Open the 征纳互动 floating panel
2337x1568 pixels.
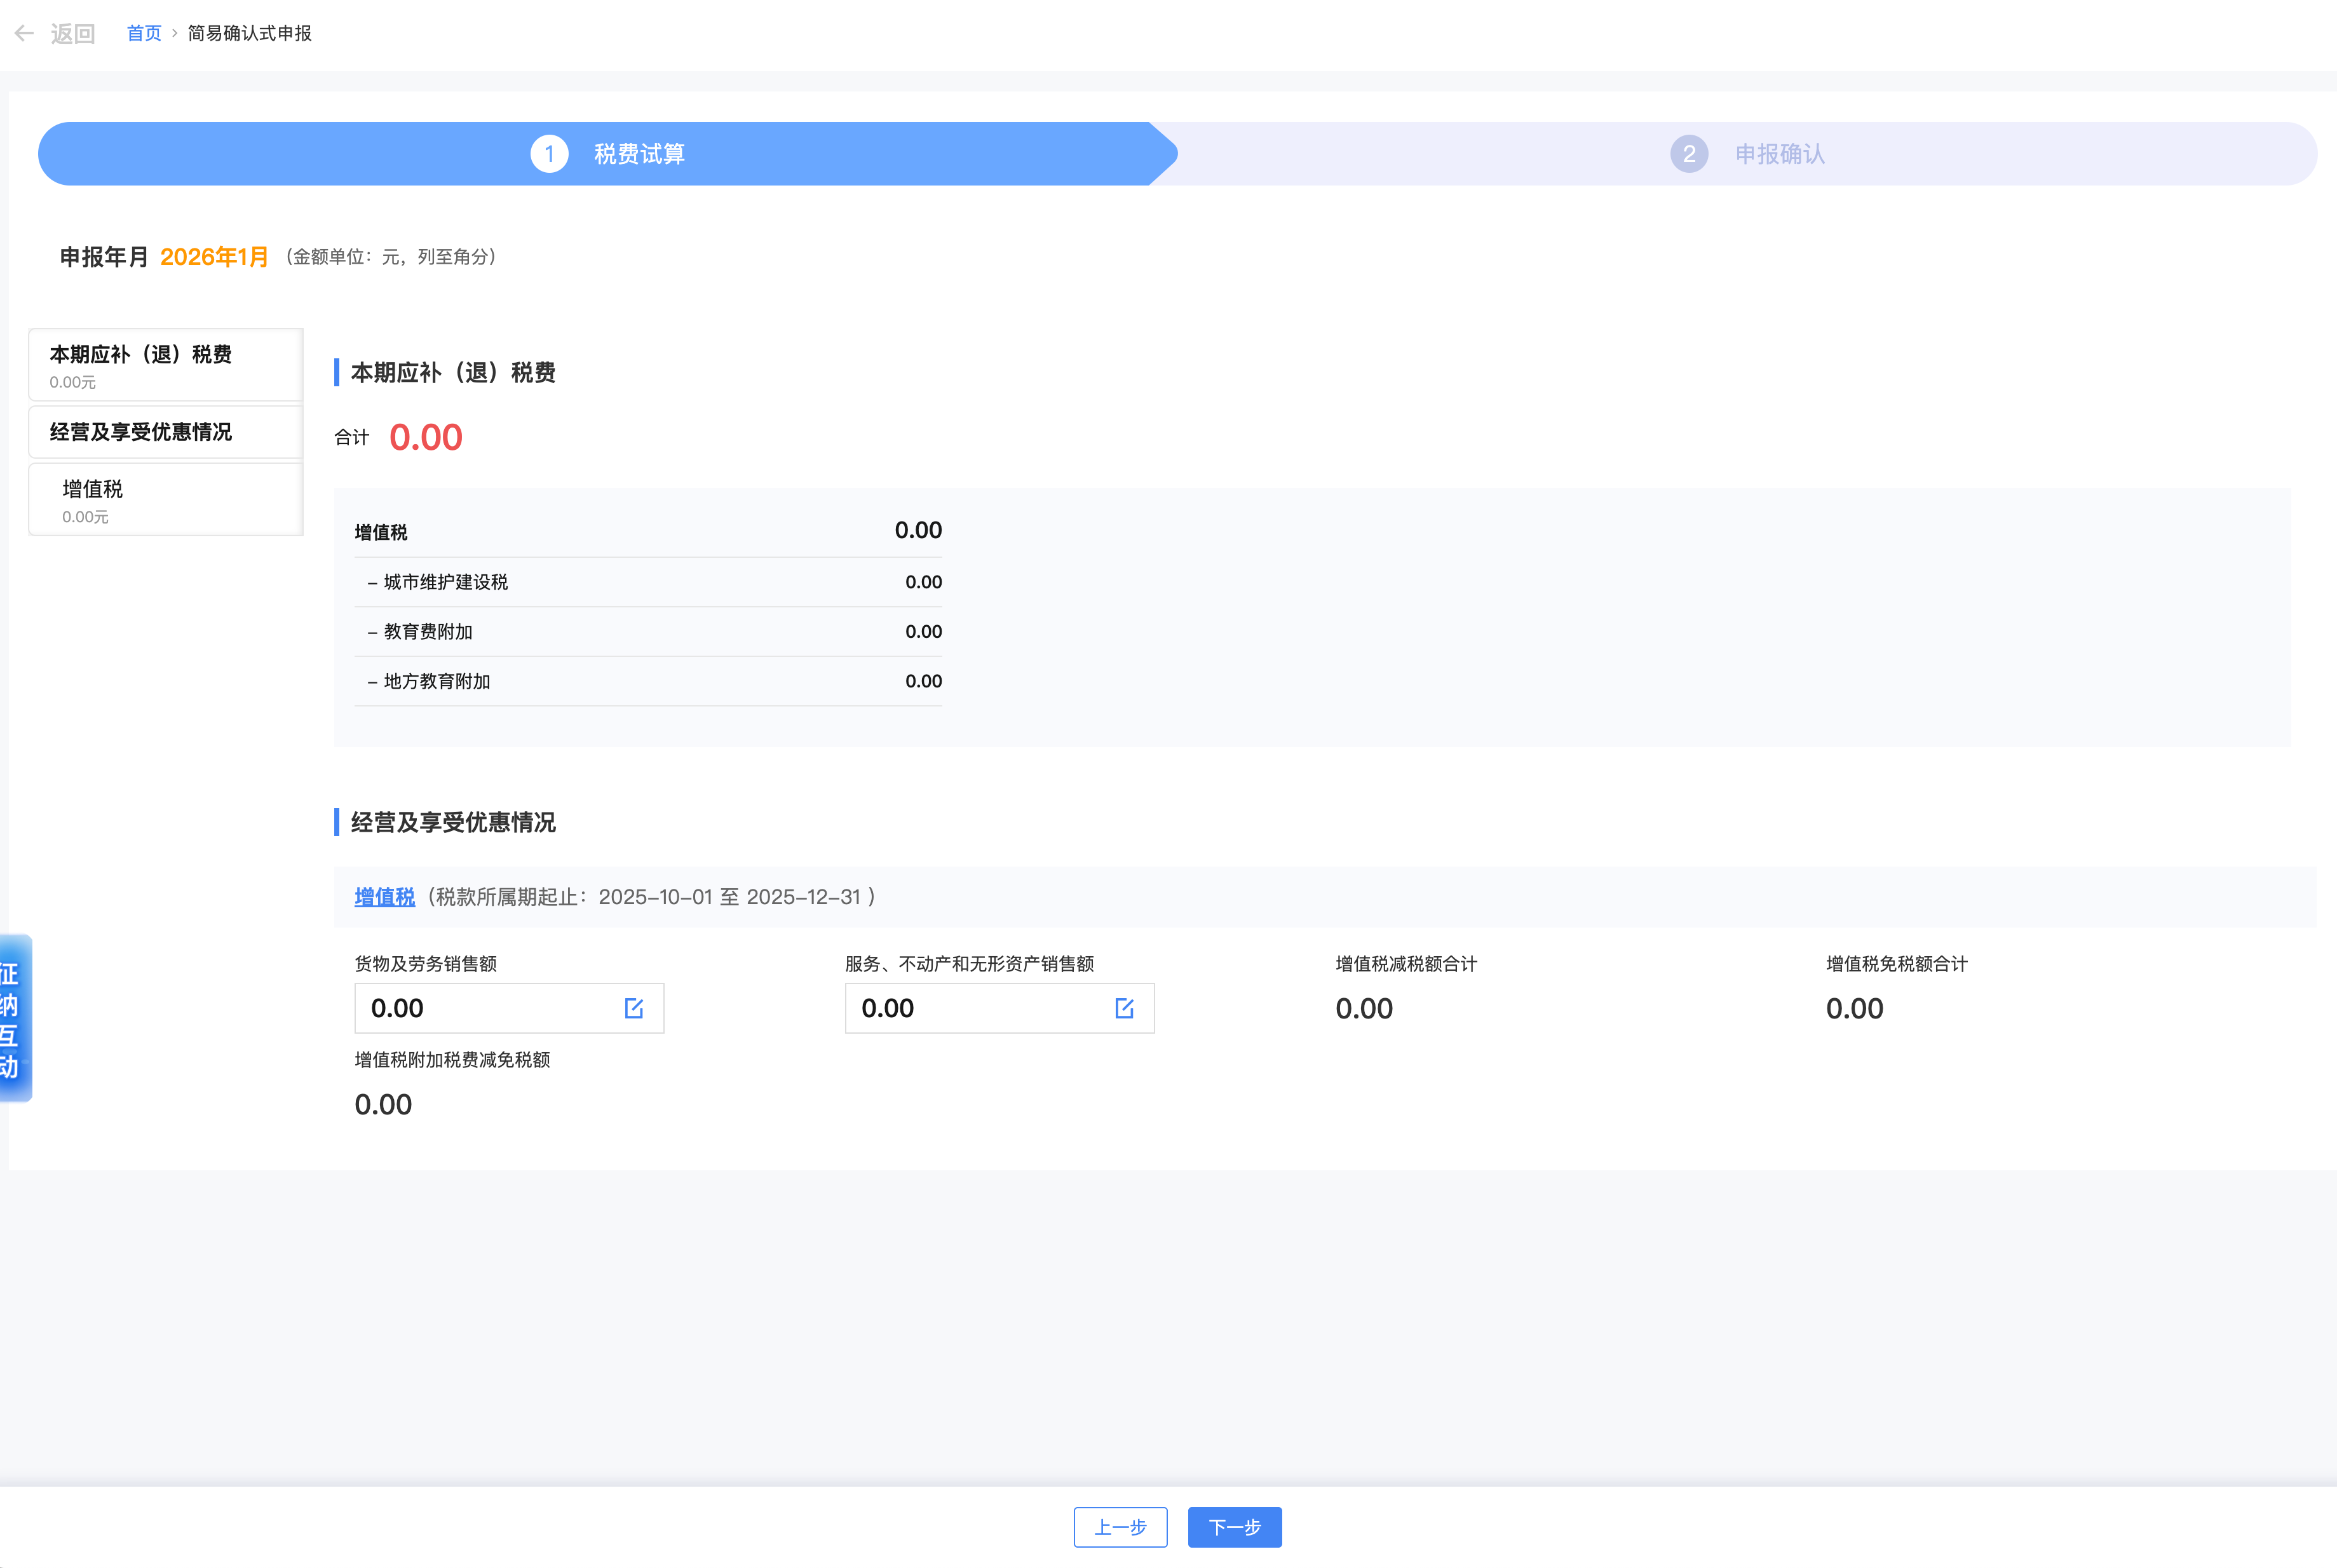pos(14,1018)
